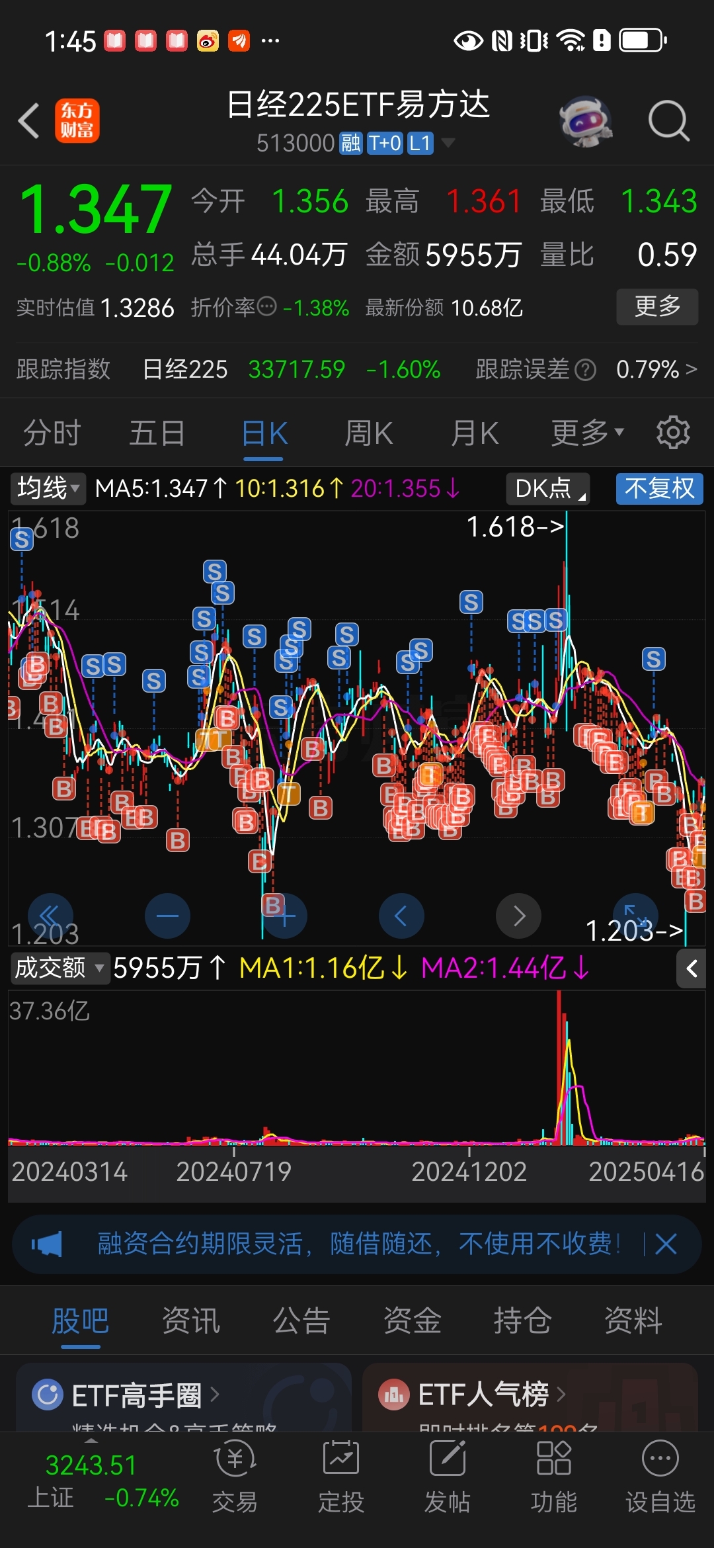
Task: Open 股吧 forum tab
Action: click(80, 1321)
